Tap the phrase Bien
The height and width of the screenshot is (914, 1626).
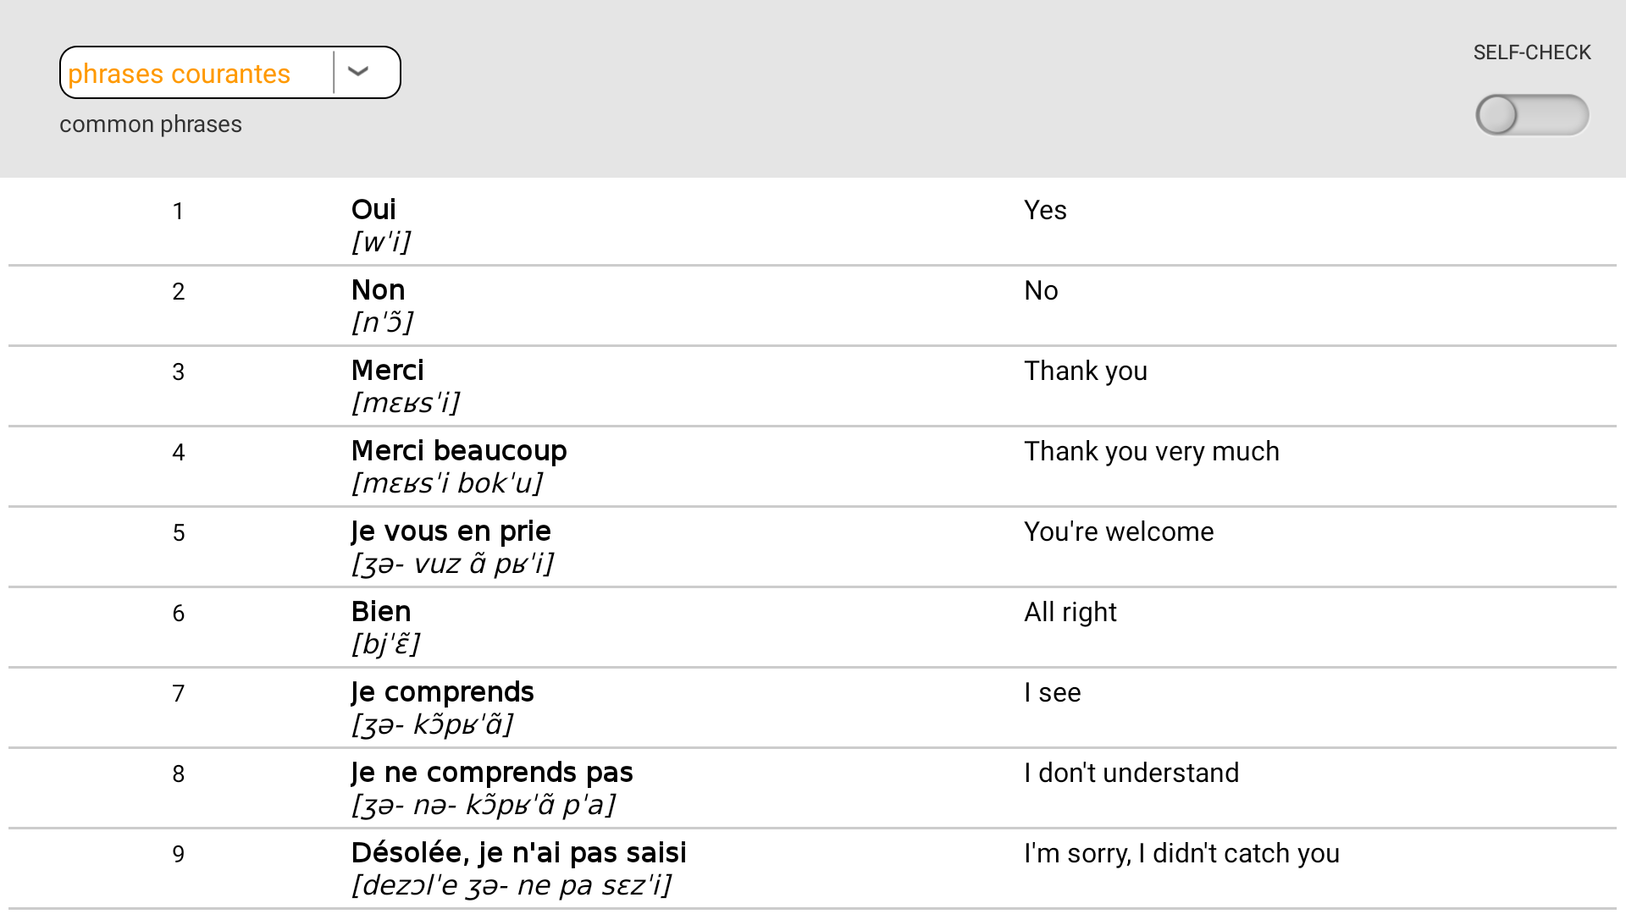[x=381, y=612]
